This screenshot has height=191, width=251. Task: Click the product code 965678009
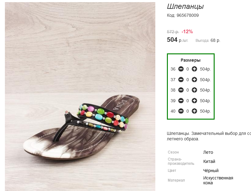point(187,15)
